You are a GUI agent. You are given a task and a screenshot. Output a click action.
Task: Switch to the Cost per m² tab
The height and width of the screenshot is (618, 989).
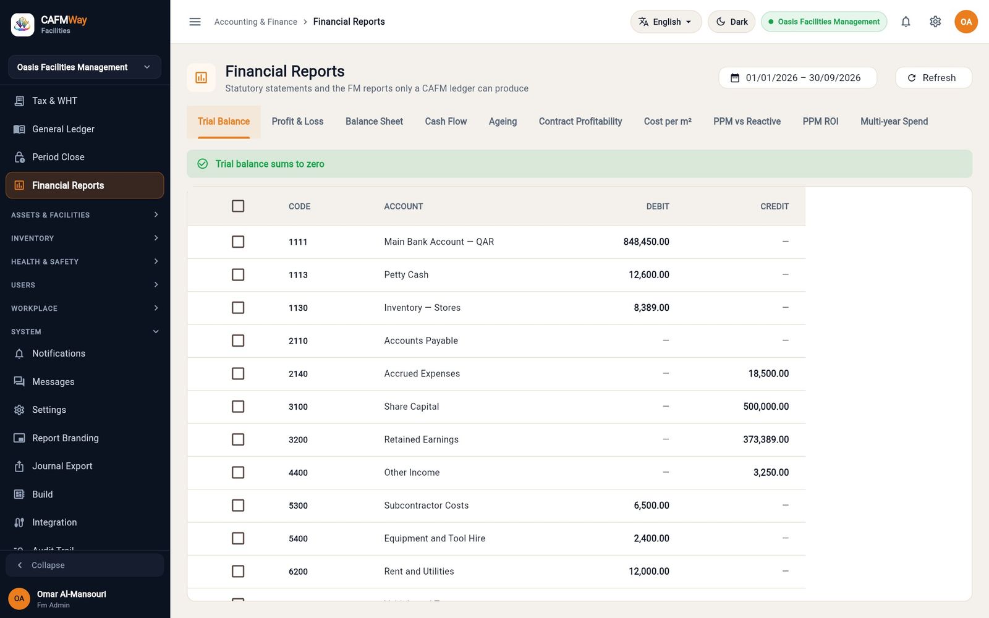point(668,122)
